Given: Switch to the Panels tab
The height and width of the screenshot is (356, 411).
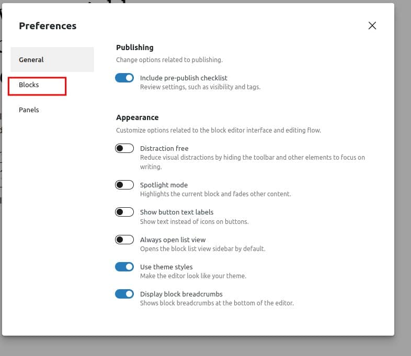Looking at the screenshot, I should click(29, 110).
